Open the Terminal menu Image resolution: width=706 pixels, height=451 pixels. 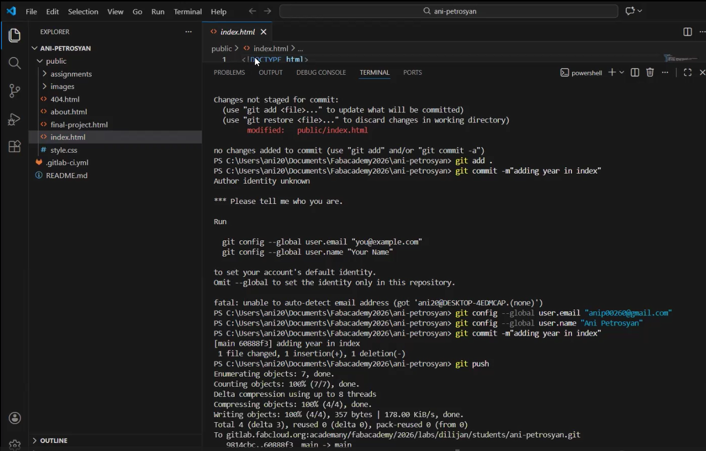(x=188, y=11)
